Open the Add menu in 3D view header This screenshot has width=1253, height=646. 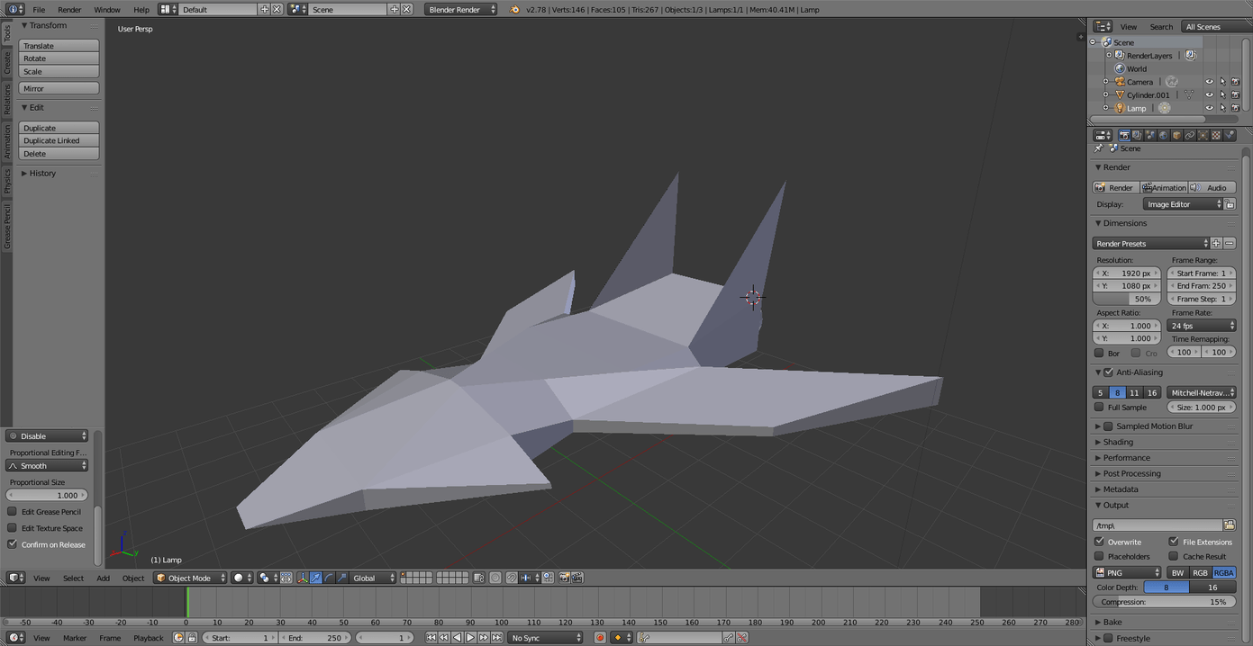[x=104, y=578]
